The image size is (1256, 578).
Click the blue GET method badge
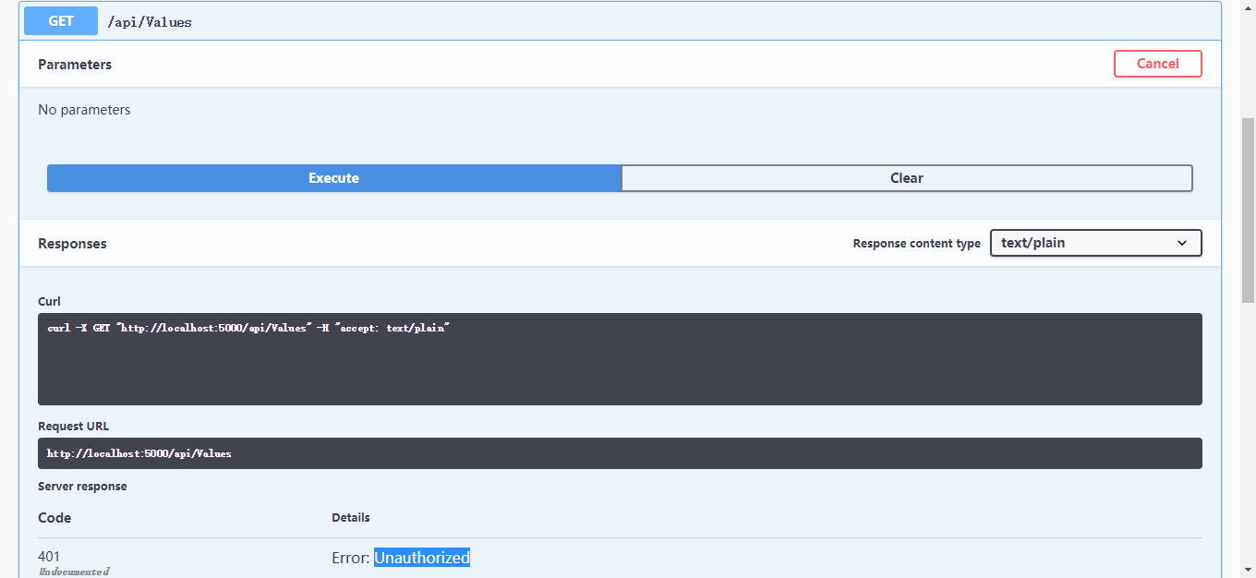point(61,21)
